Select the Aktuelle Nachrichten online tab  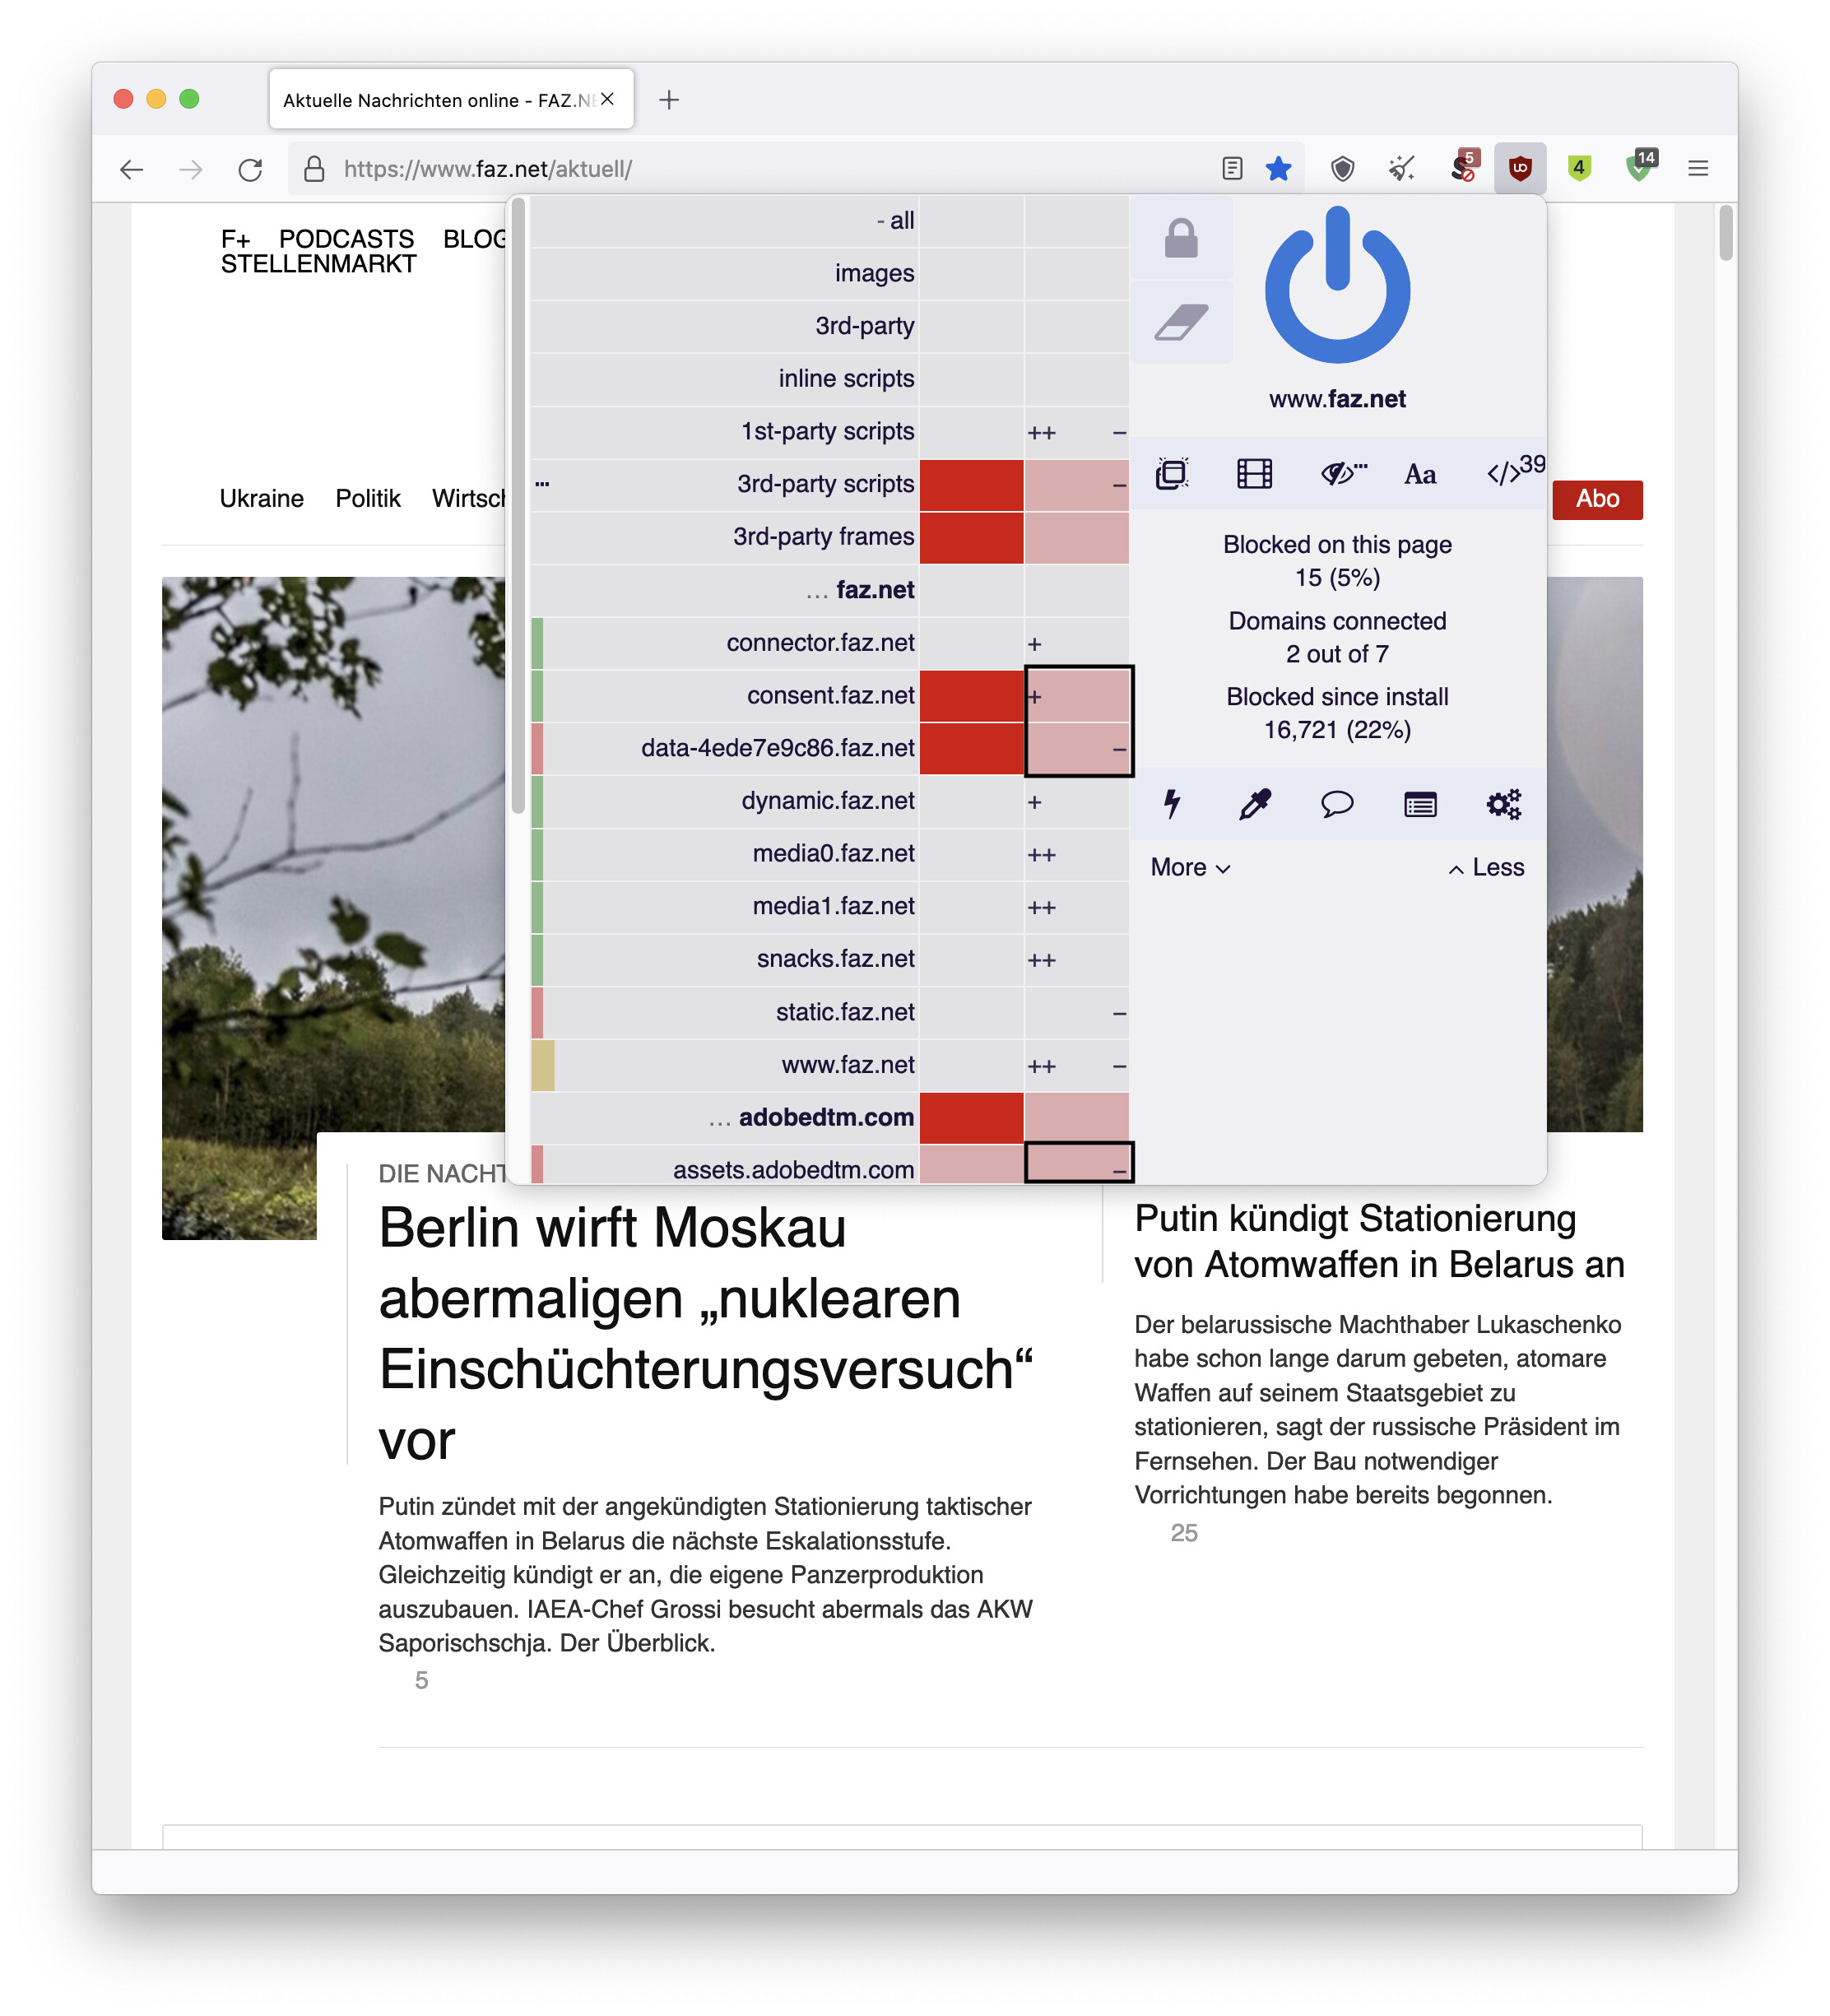coord(451,99)
